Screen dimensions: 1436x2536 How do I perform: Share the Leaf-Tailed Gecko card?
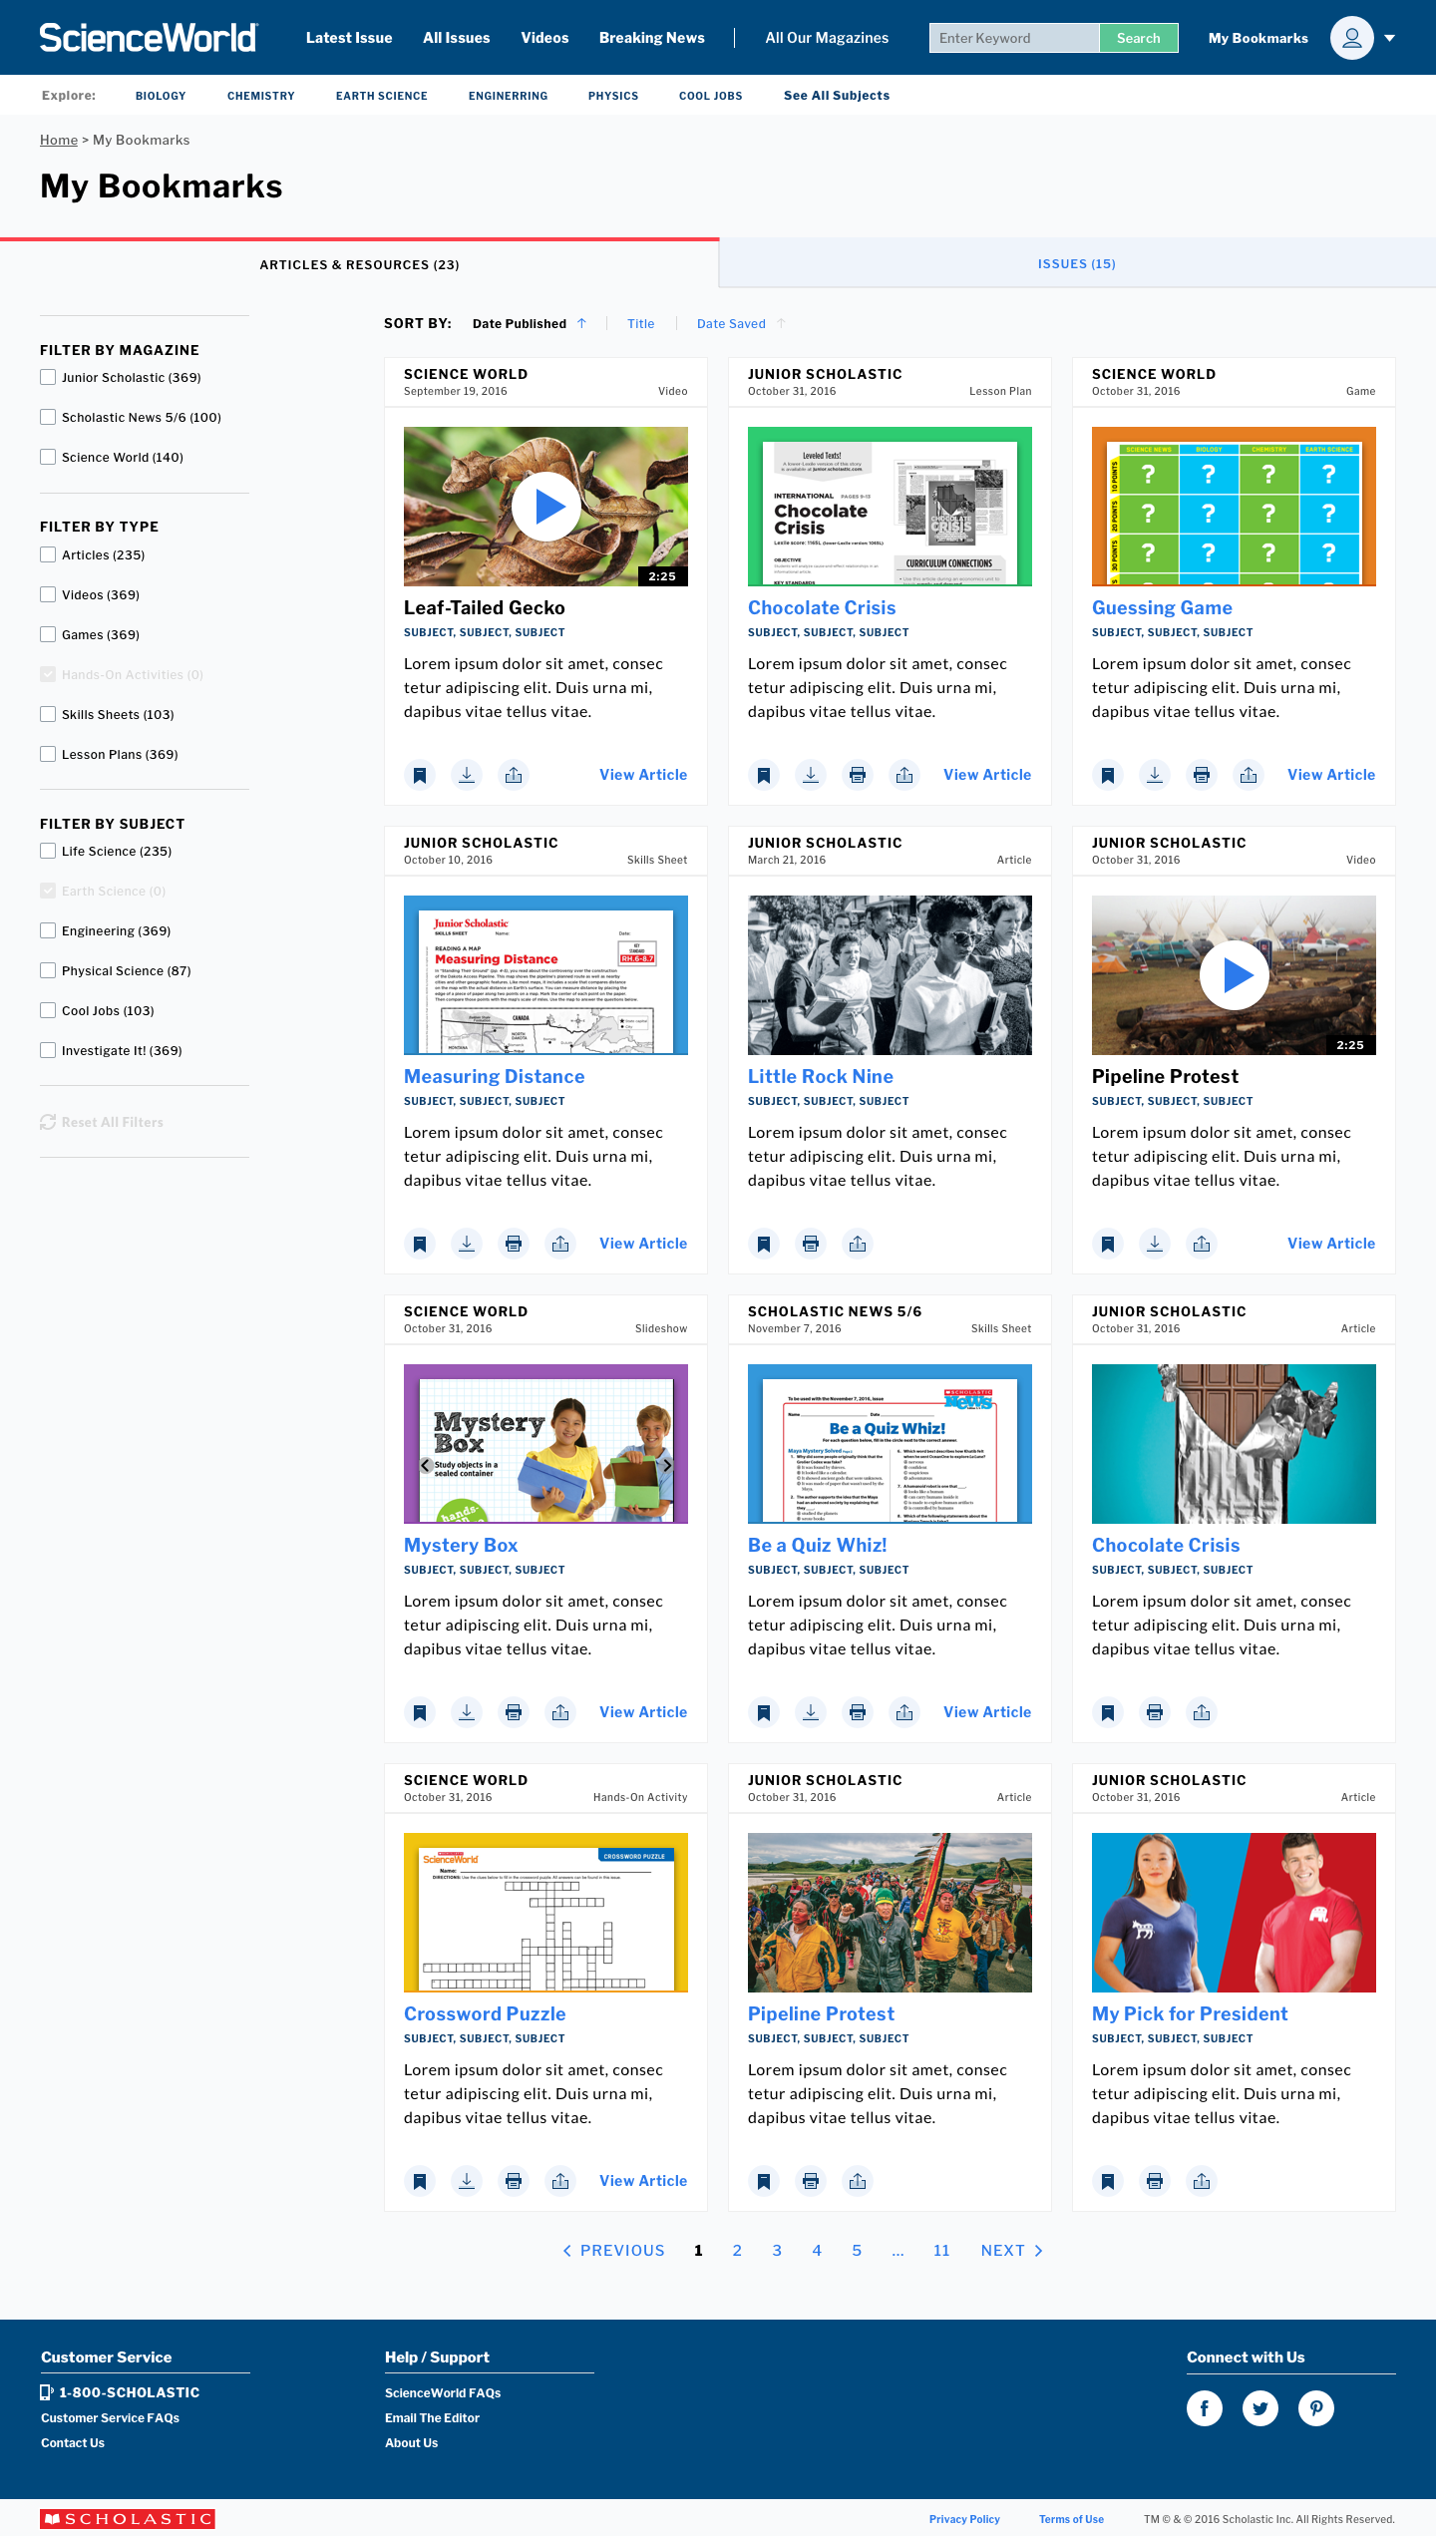(x=514, y=775)
